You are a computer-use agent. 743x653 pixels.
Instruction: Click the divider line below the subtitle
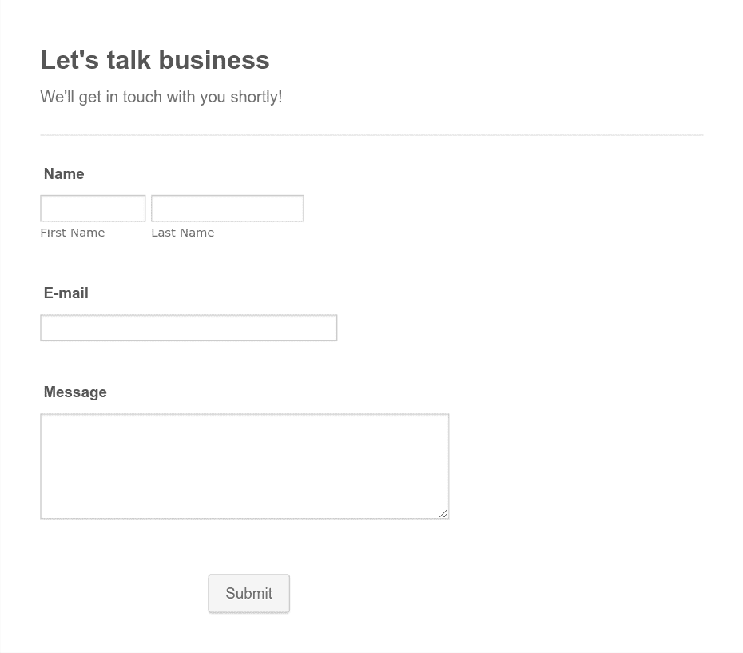pos(372,135)
